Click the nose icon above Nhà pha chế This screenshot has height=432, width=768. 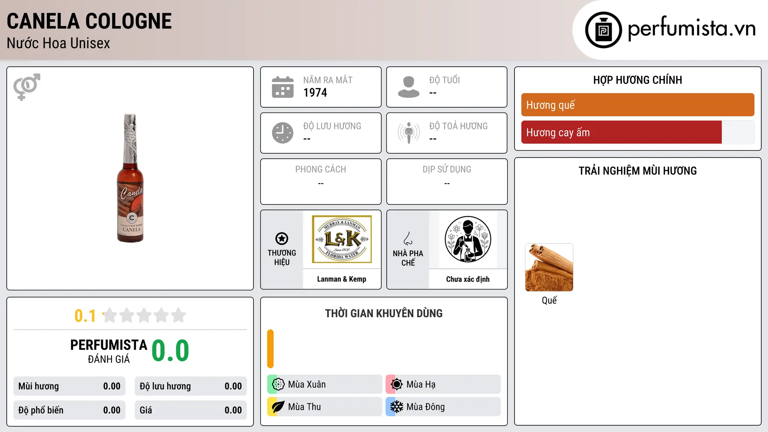(408, 238)
